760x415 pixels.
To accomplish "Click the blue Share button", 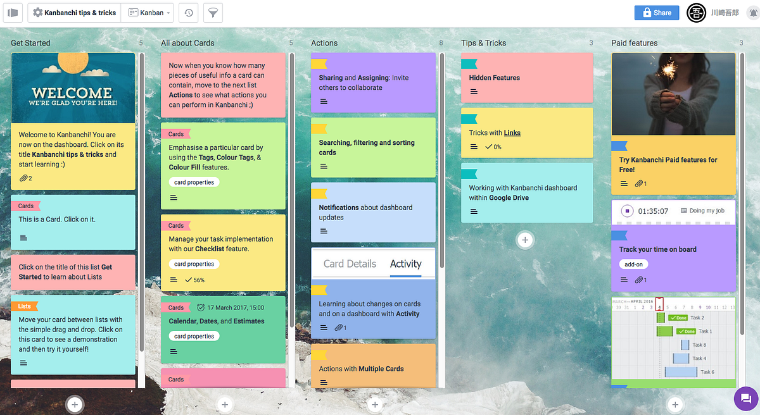I will tap(656, 13).
